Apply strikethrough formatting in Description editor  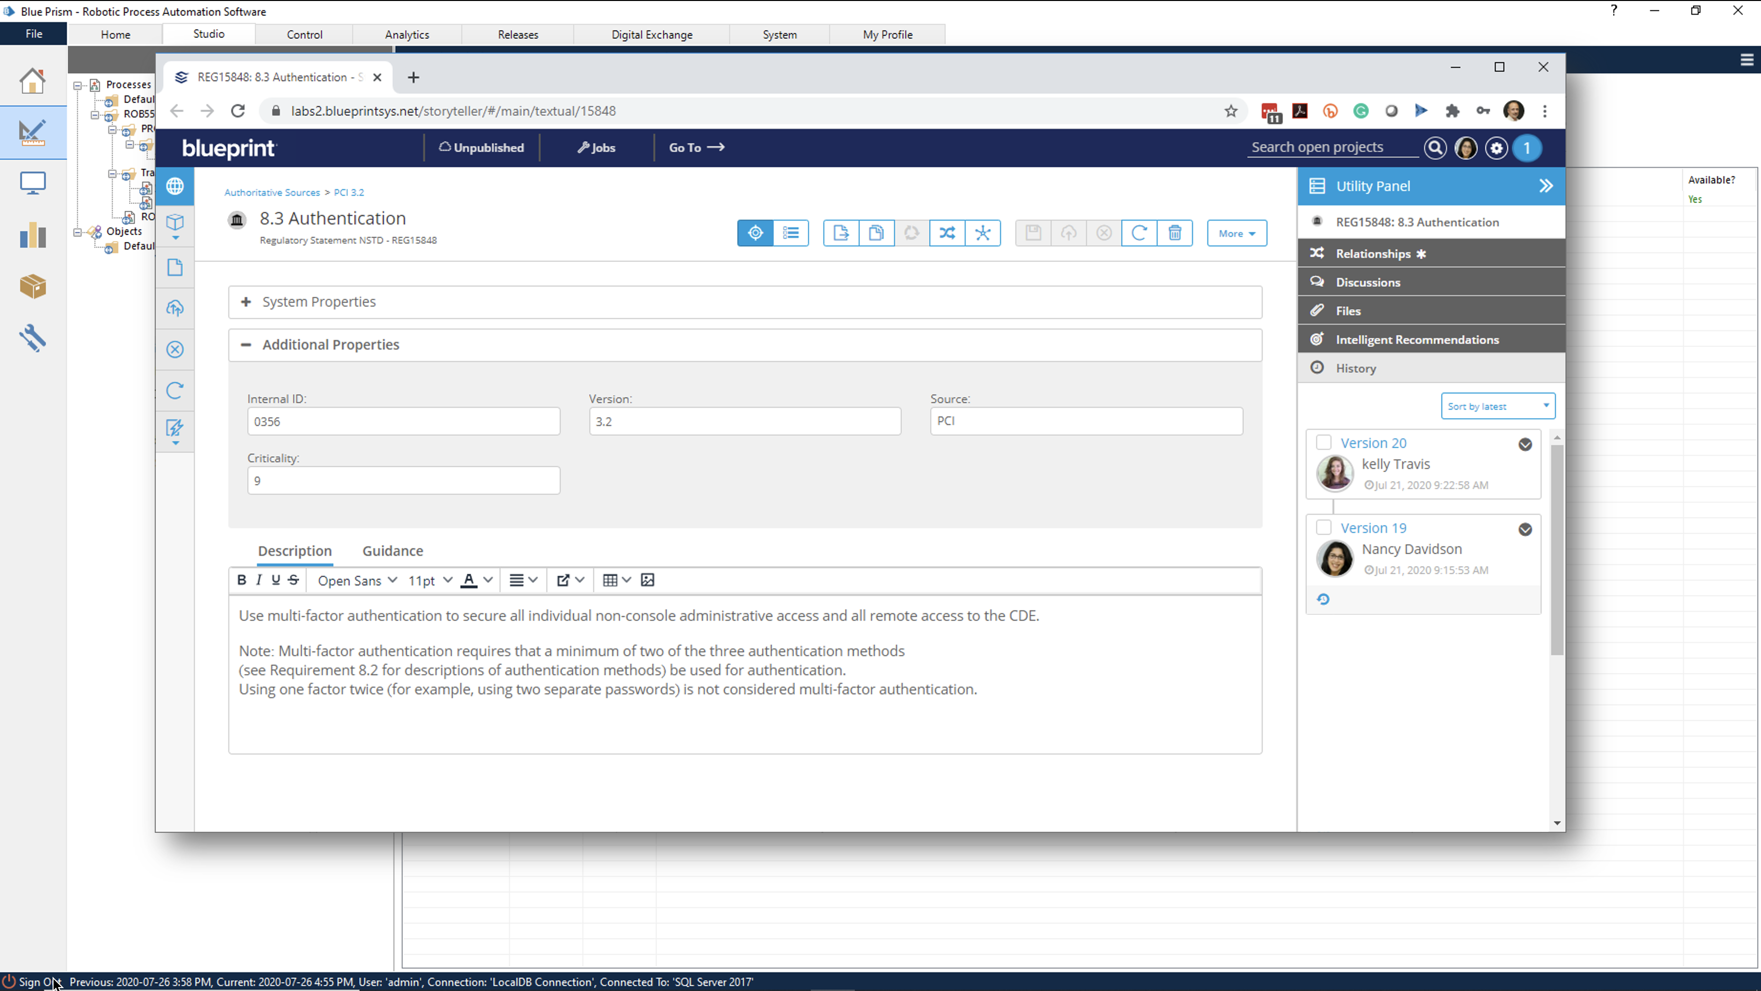pyautogui.click(x=293, y=580)
